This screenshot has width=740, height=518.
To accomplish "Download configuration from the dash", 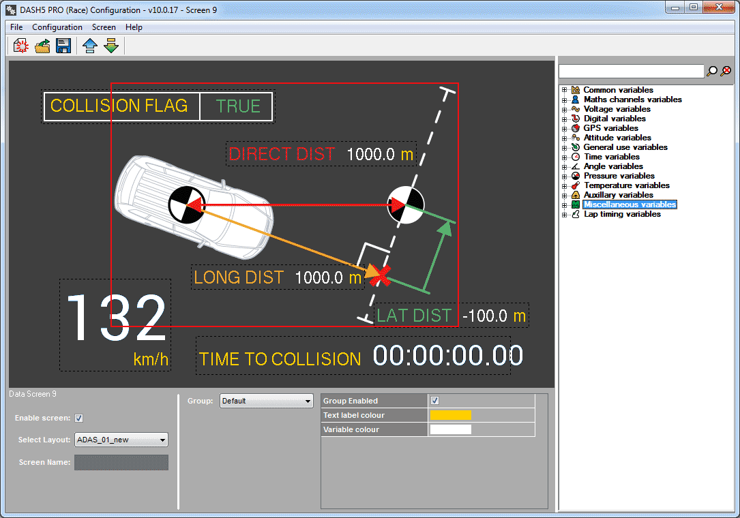I will point(110,45).
